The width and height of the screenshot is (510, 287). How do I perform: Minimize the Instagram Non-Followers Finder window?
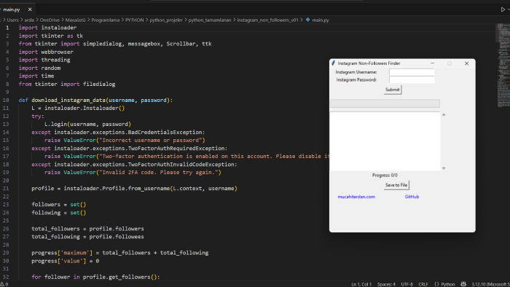click(432, 63)
